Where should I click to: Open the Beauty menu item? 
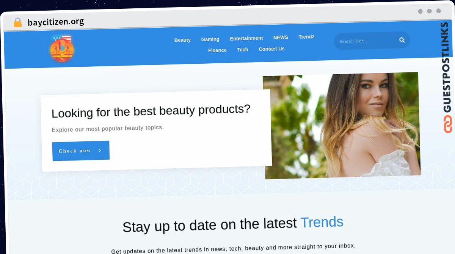coord(182,40)
